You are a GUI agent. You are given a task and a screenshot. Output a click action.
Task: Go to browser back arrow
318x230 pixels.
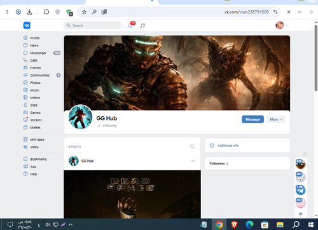pos(300,12)
